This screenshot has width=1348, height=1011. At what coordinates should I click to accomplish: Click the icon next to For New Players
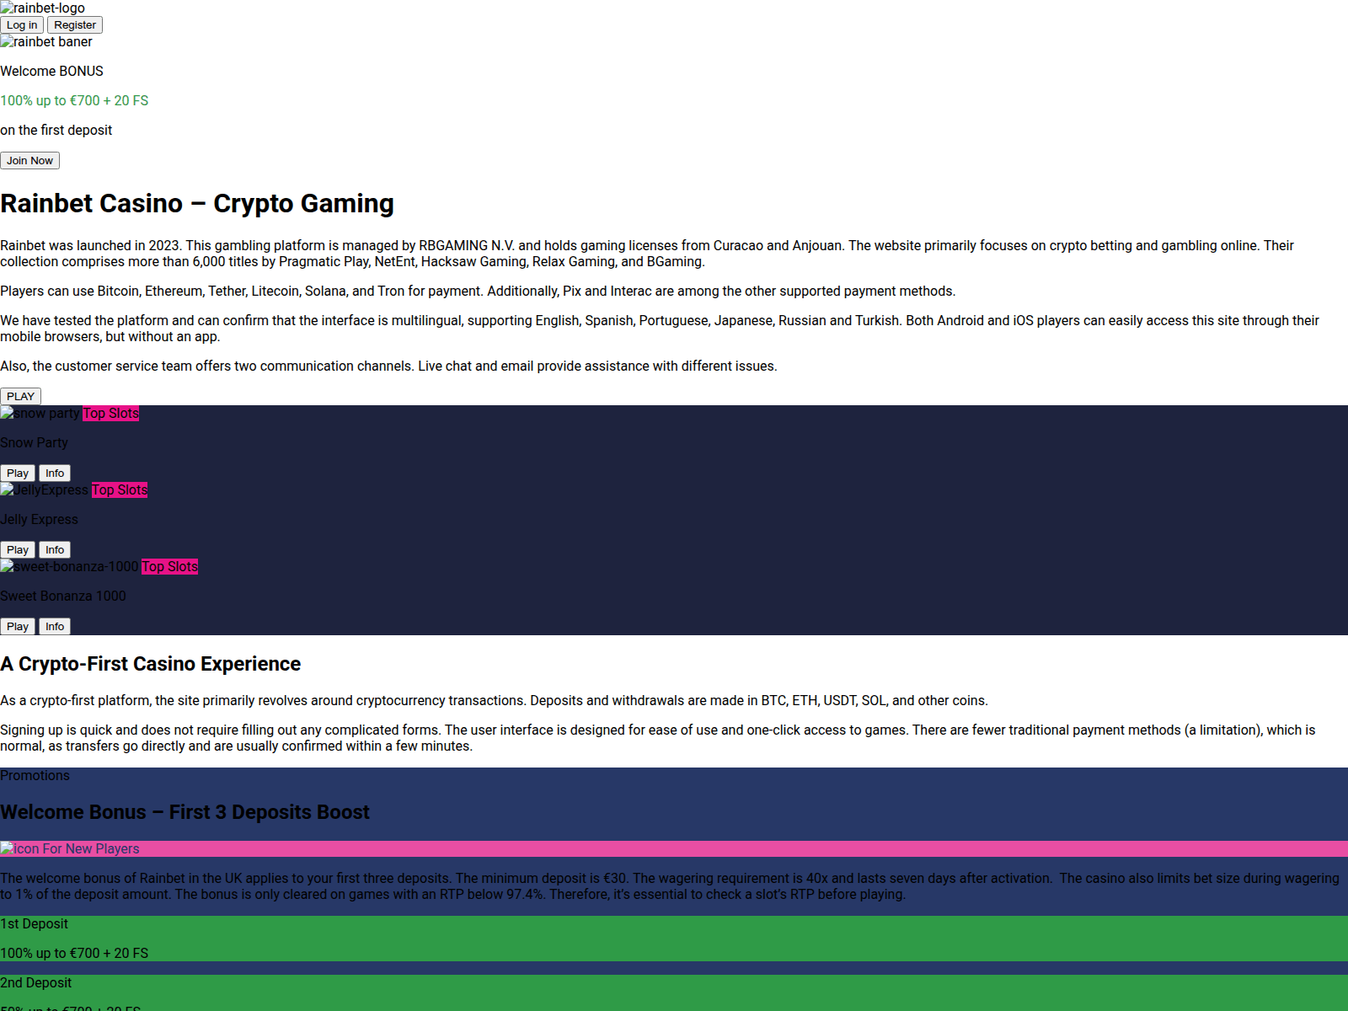tap(19, 849)
